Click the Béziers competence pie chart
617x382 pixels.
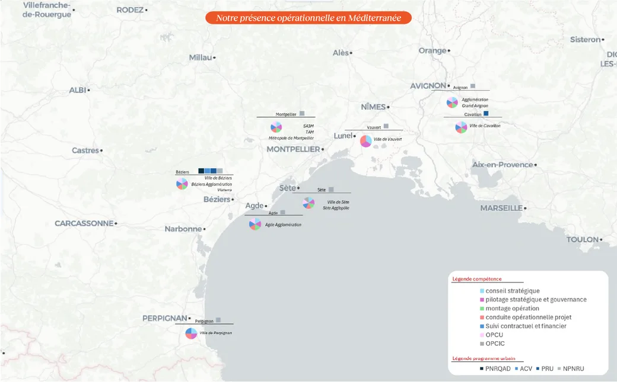pos(182,184)
